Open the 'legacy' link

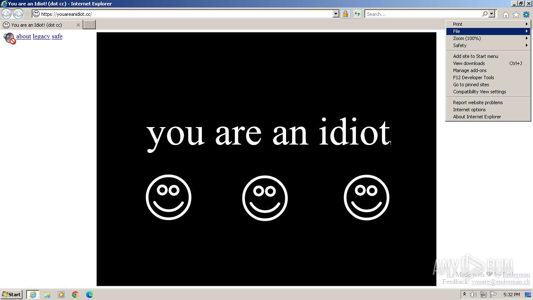point(41,36)
